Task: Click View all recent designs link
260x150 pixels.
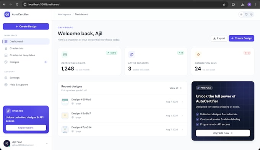Action: coord(175,88)
